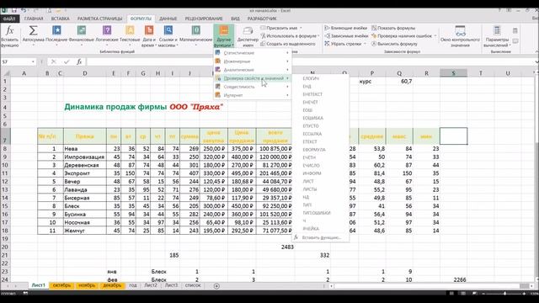Image resolution: width=539 pixels, height=303 pixels.
Task: Click the horizontal scrollbar at bottom
Action: [431, 286]
